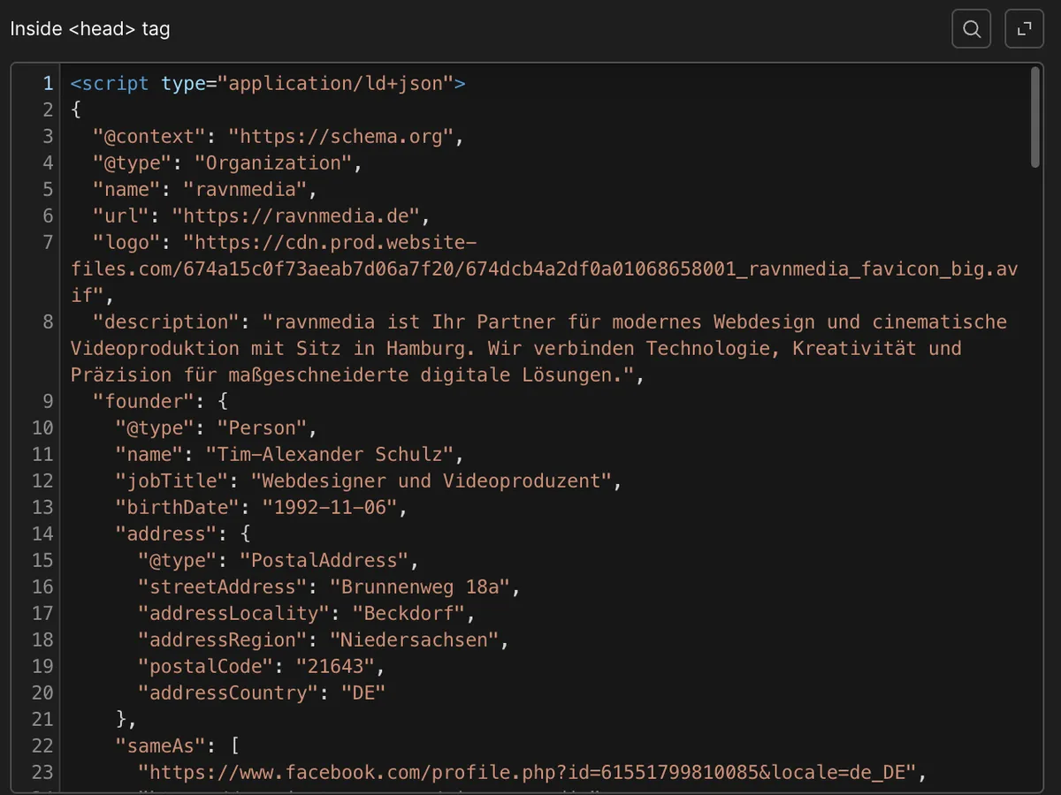This screenshot has width=1061, height=795.
Task: Open search in the code editor
Action: coord(971,29)
